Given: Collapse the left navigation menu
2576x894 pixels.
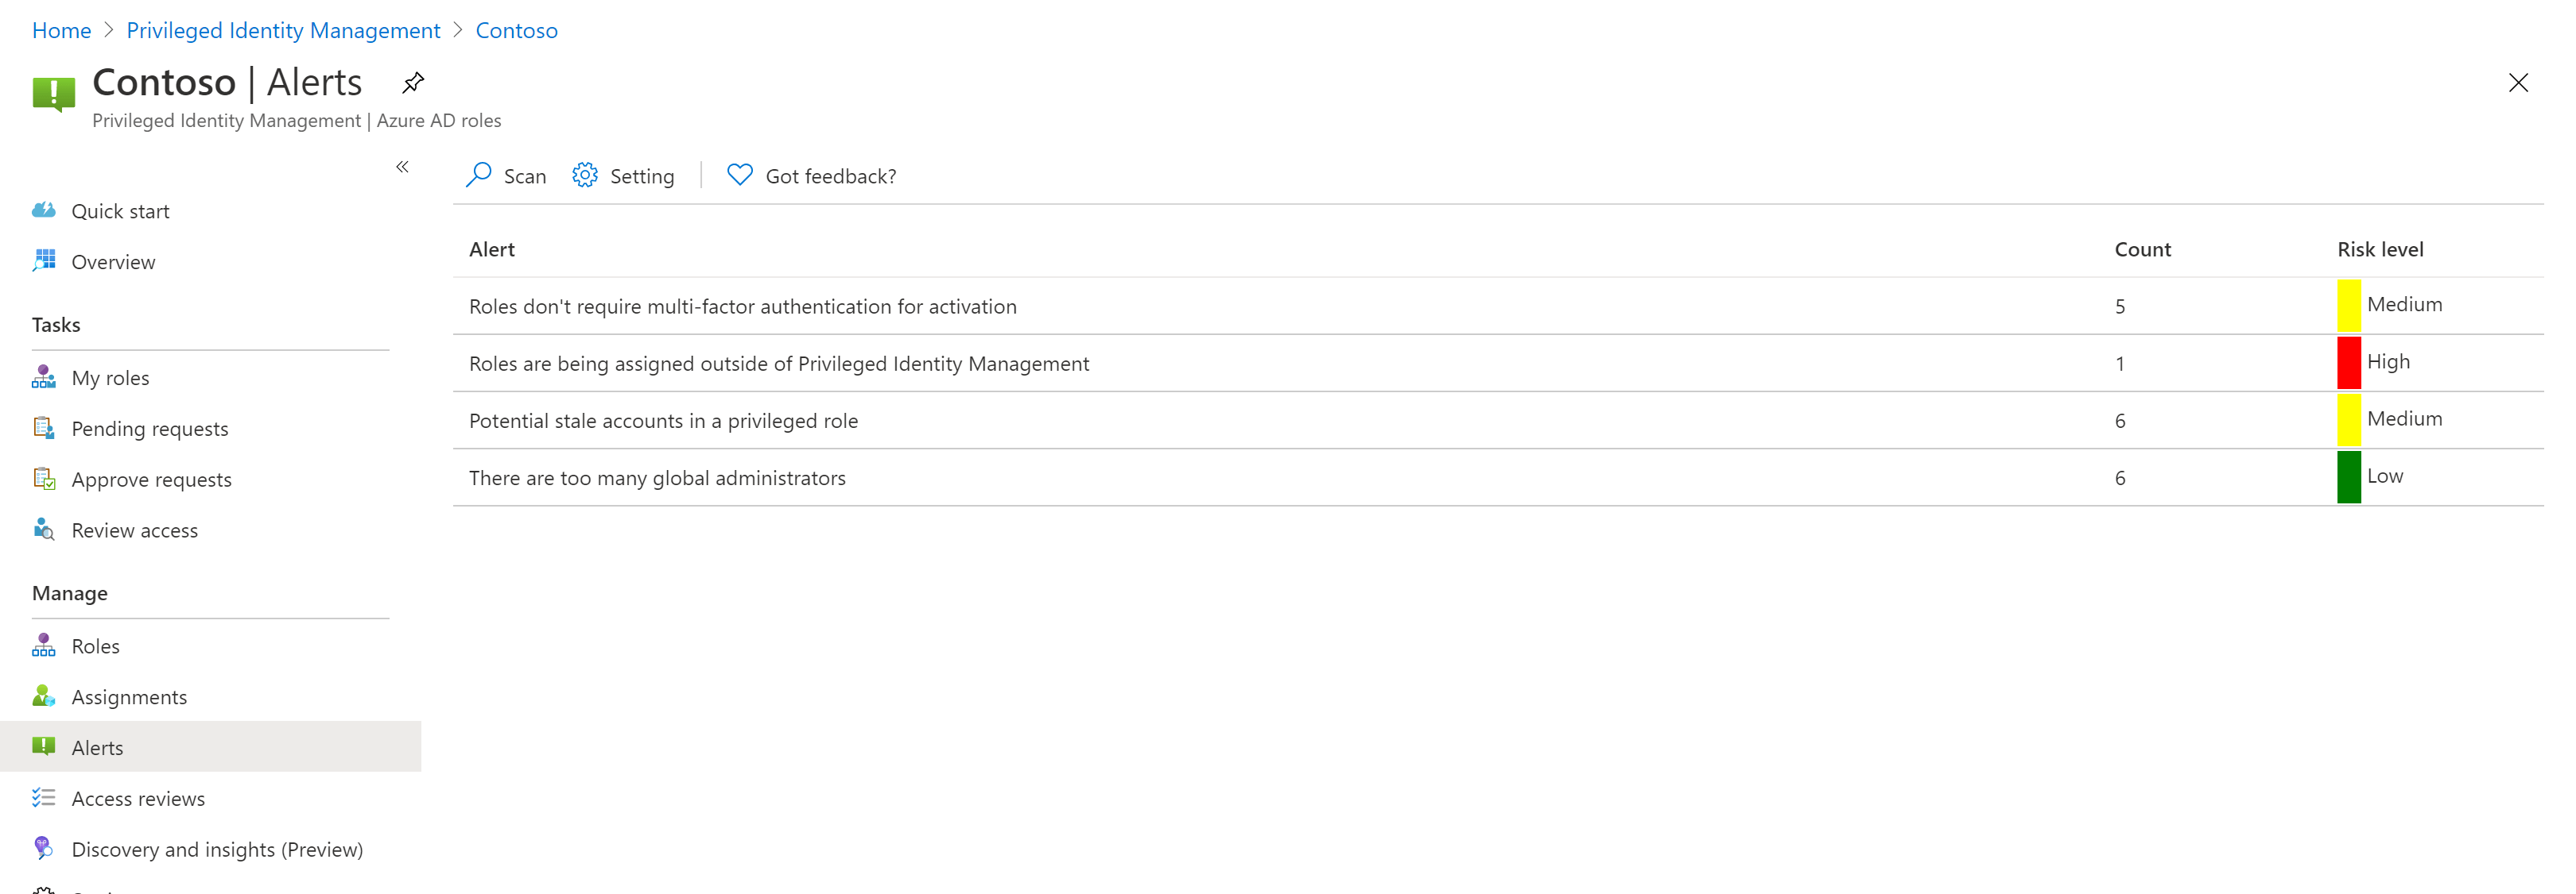Looking at the screenshot, I should point(402,167).
